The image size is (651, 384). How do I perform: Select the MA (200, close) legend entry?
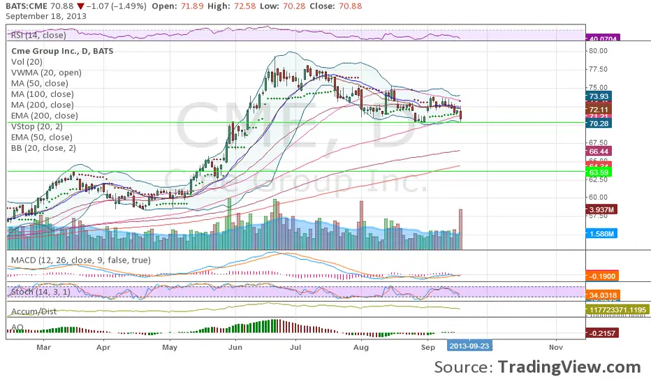pos(43,105)
